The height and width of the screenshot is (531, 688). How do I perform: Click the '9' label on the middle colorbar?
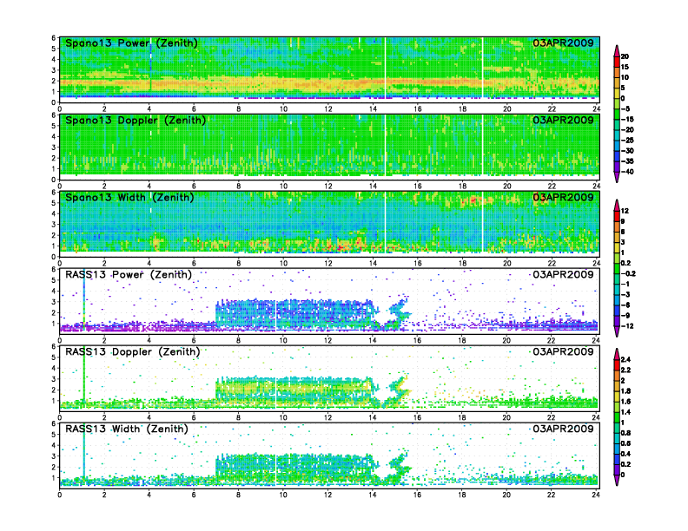623,221
